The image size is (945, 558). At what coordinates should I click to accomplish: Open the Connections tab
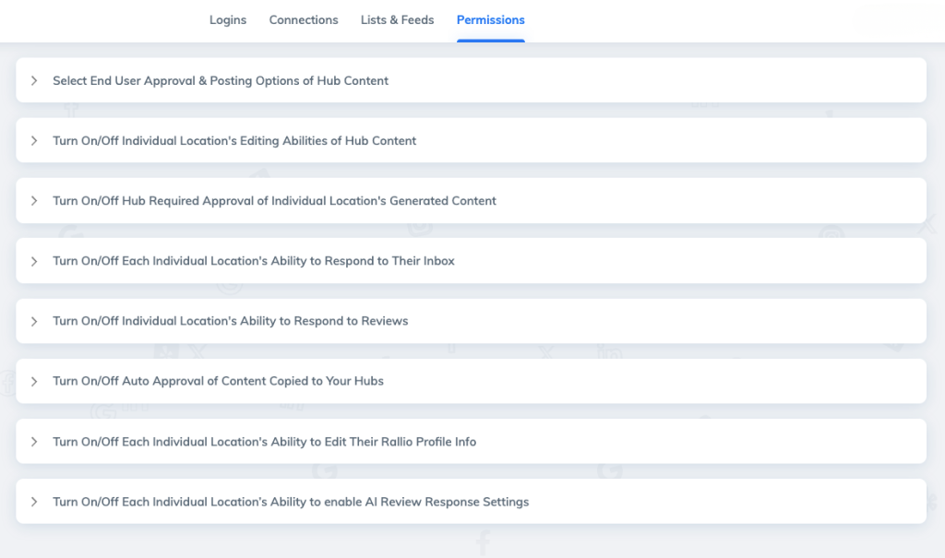pyautogui.click(x=304, y=19)
